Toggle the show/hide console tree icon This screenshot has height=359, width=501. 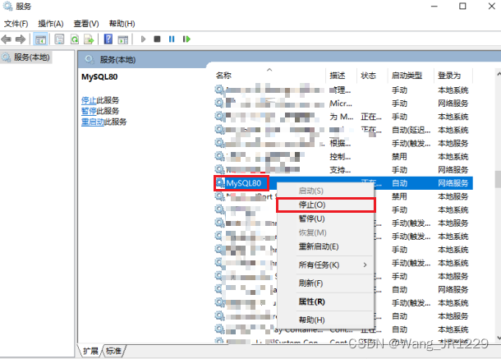pyautogui.click(x=40, y=39)
